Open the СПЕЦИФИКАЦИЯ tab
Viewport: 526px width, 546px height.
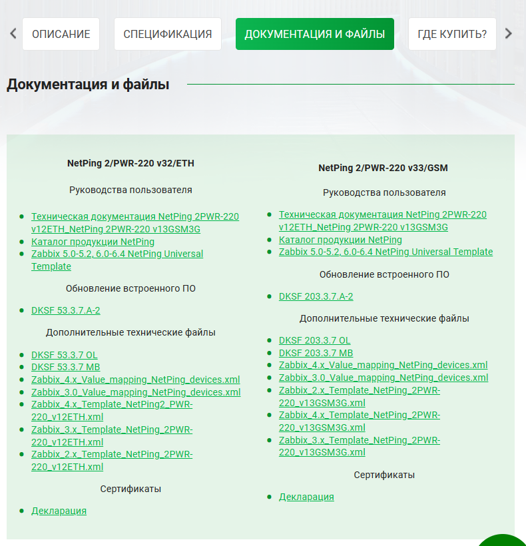pyautogui.click(x=167, y=34)
